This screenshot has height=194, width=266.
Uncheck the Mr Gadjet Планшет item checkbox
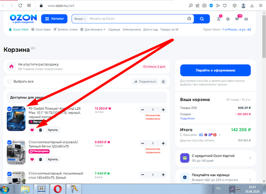pos(10,109)
